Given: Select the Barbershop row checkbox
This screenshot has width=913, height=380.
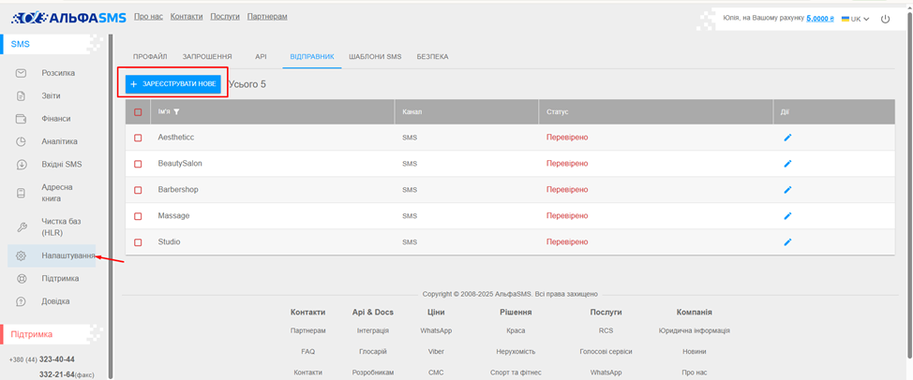Looking at the screenshot, I should [138, 190].
